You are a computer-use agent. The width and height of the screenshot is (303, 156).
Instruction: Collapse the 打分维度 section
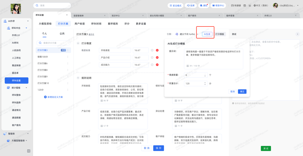[x=78, y=43]
